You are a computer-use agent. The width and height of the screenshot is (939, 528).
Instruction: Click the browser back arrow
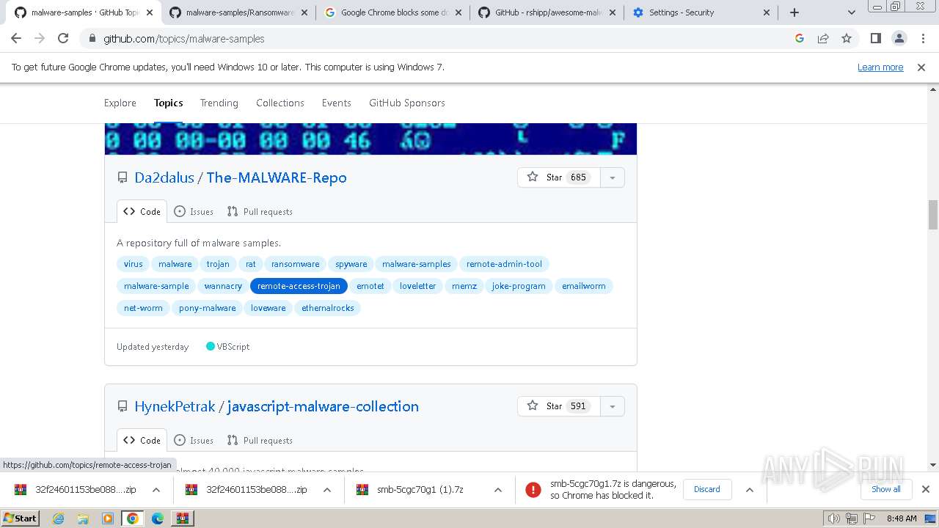tap(16, 38)
